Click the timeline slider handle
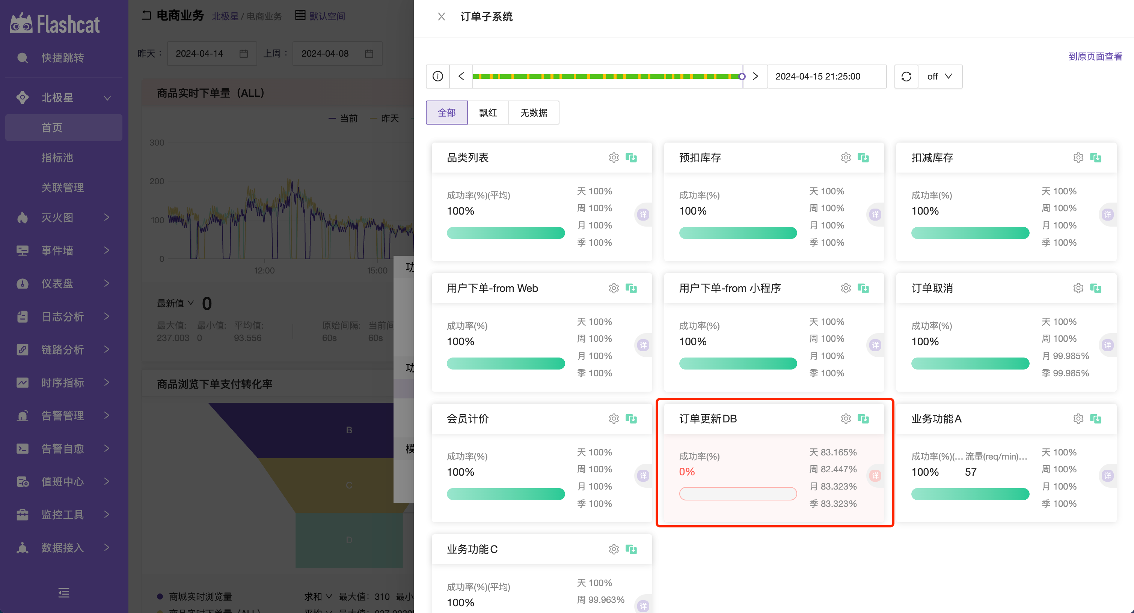The width and height of the screenshot is (1134, 613). click(742, 77)
